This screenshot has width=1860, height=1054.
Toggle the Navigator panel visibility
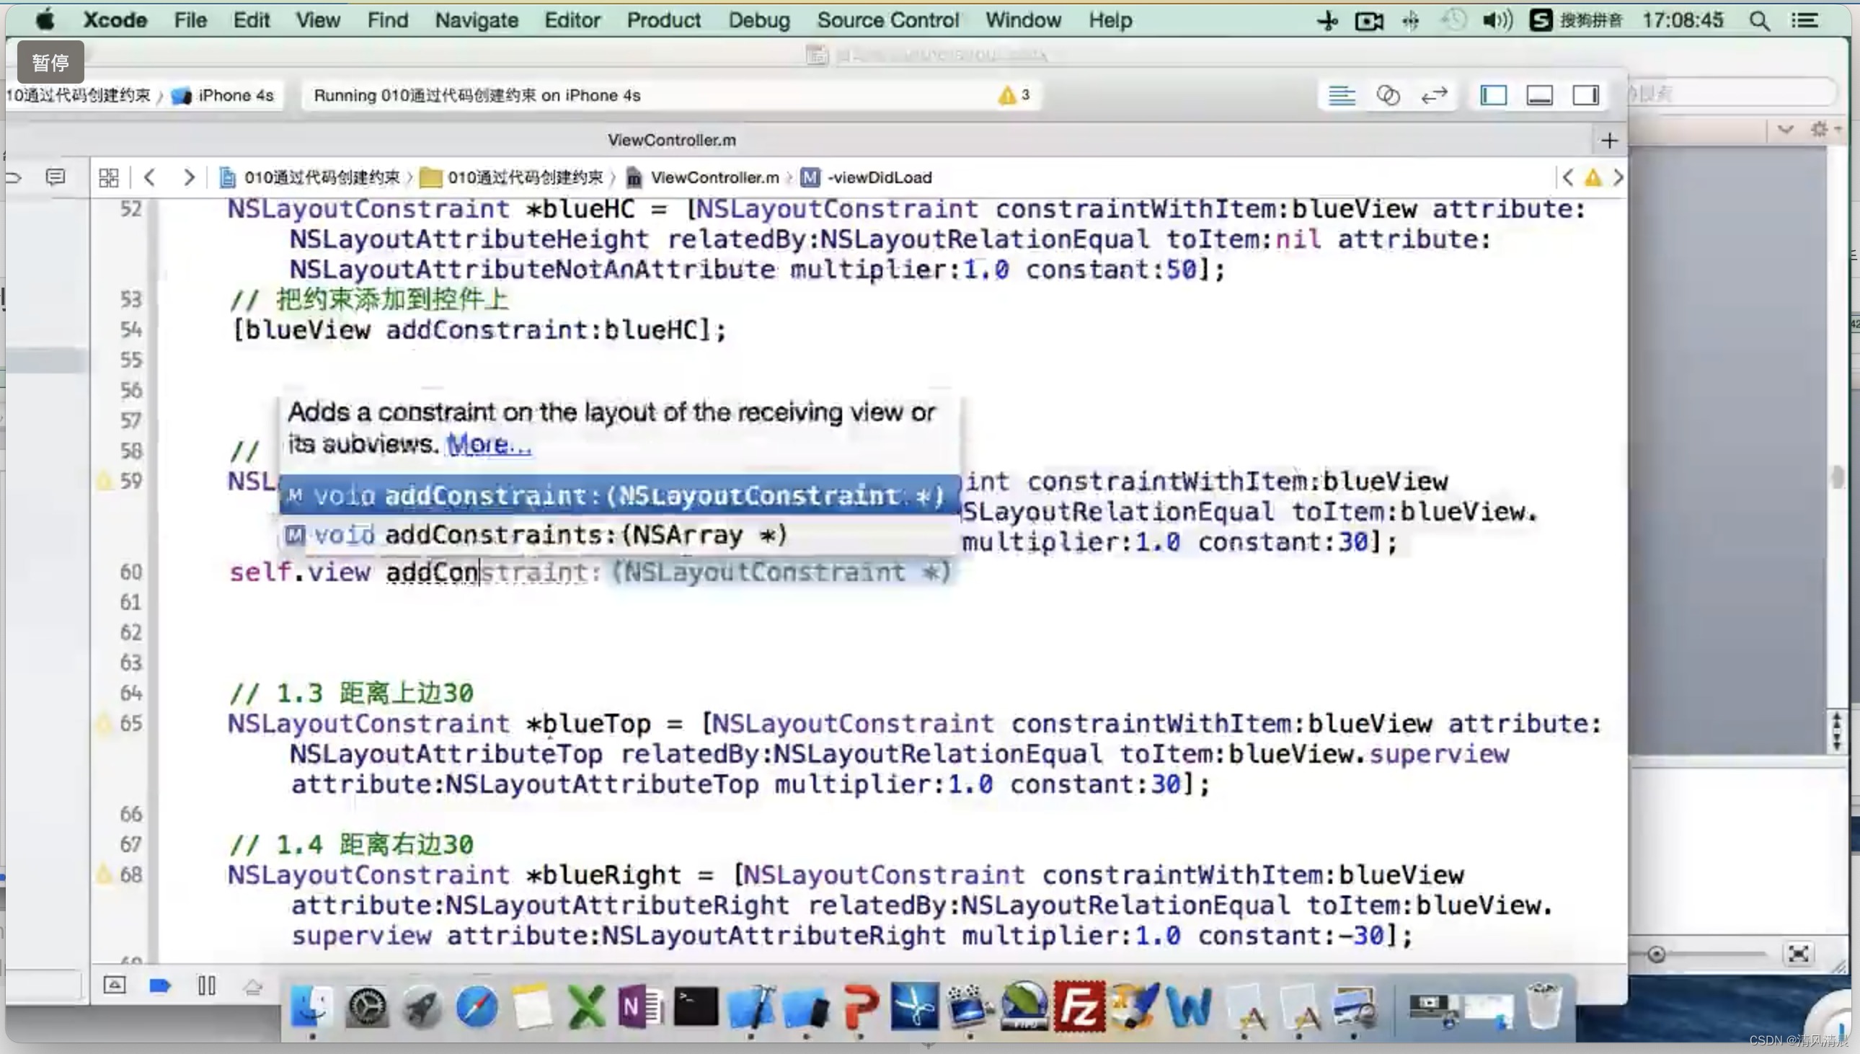coord(1493,96)
